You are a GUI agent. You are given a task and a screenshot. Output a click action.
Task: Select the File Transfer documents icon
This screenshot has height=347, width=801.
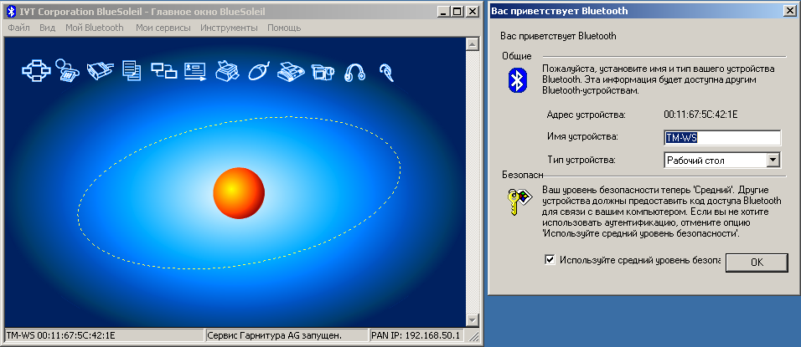tap(132, 70)
